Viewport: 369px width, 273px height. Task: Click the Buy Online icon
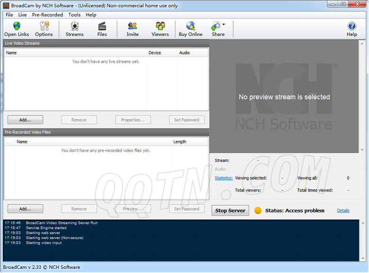(x=191, y=26)
